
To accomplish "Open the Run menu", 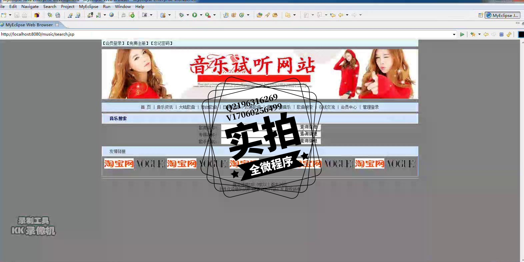I will (x=107, y=6).
